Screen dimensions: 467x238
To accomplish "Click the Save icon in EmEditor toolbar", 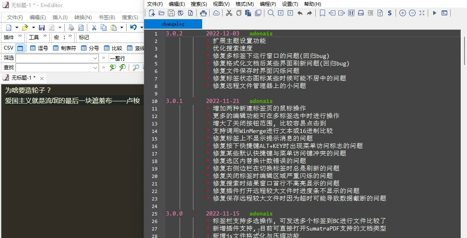I will pos(41,28).
